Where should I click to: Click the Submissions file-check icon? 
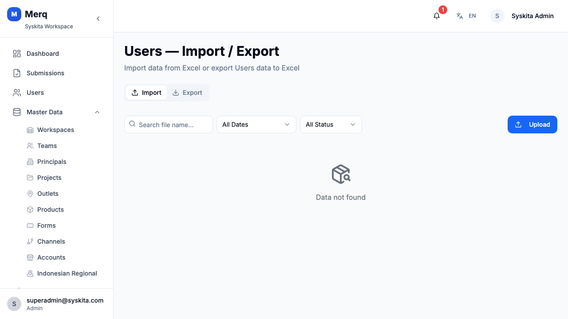[x=17, y=73]
